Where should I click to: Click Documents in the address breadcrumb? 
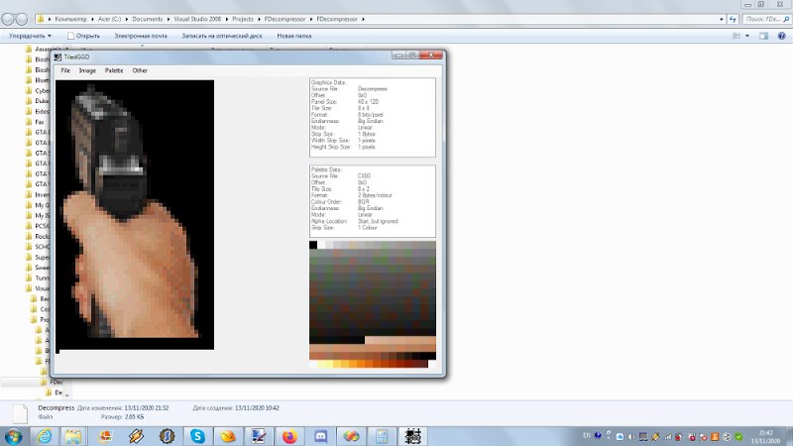pos(147,19)
